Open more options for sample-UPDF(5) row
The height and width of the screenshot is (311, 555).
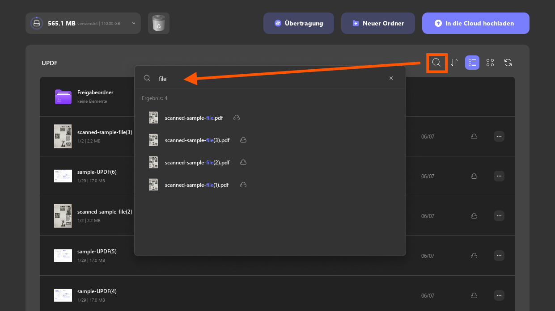(x=499, y=256)
